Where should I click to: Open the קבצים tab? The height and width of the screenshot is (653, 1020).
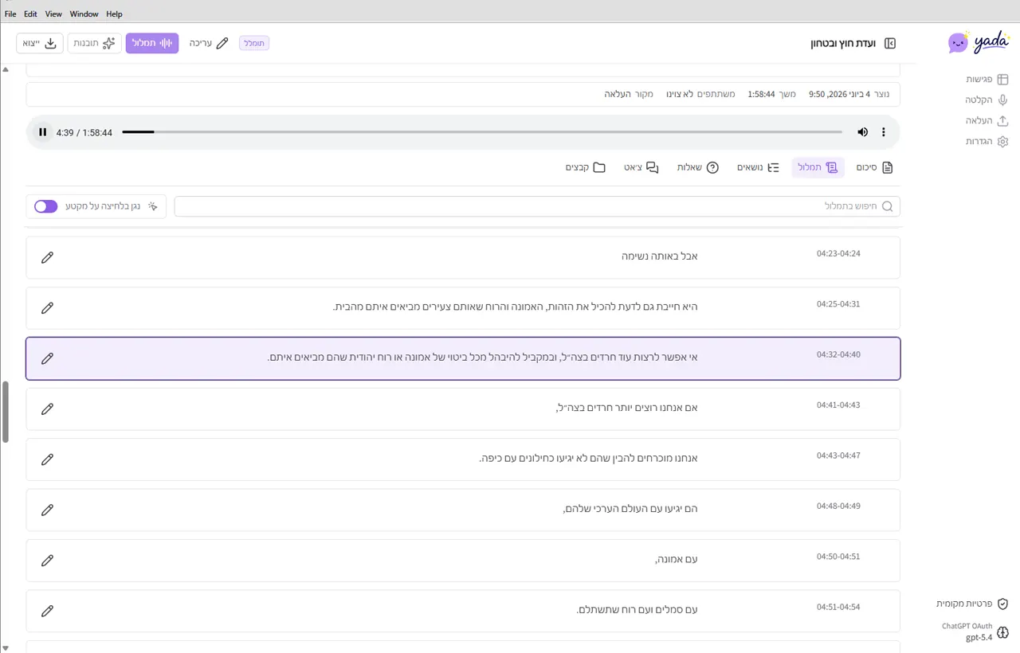click(x=586, y=167)
